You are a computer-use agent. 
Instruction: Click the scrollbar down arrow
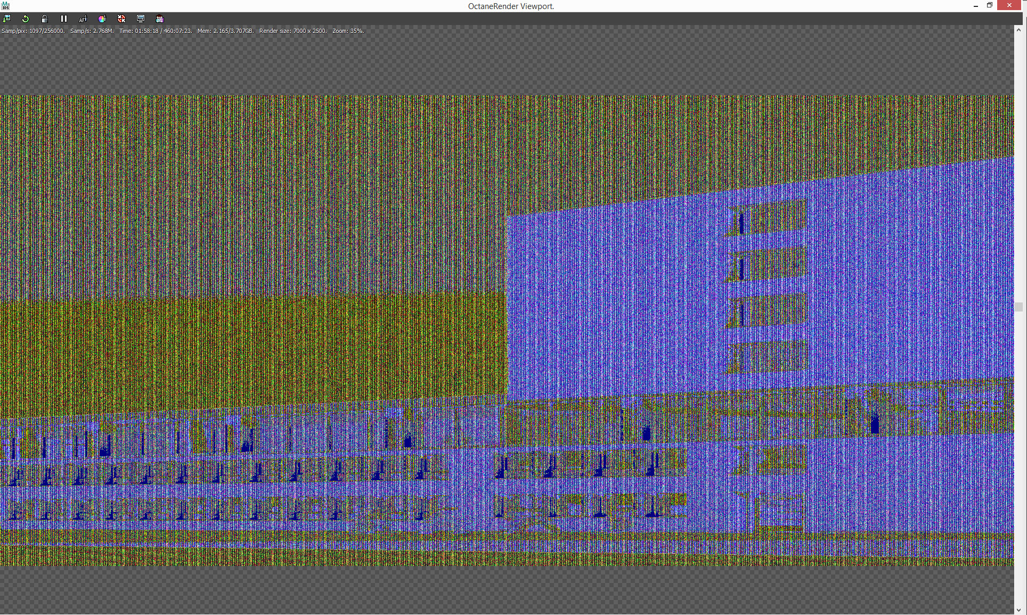point(1019,610)
